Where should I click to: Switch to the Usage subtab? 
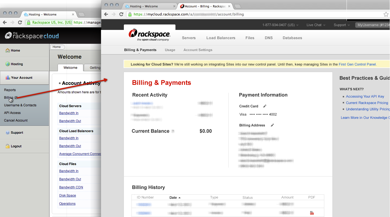click(x=170, y=50)
